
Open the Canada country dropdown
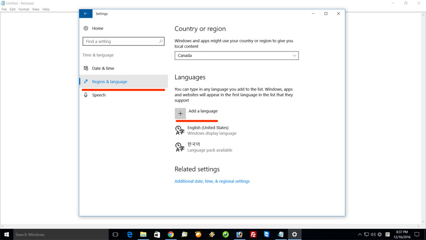point(236,55)
